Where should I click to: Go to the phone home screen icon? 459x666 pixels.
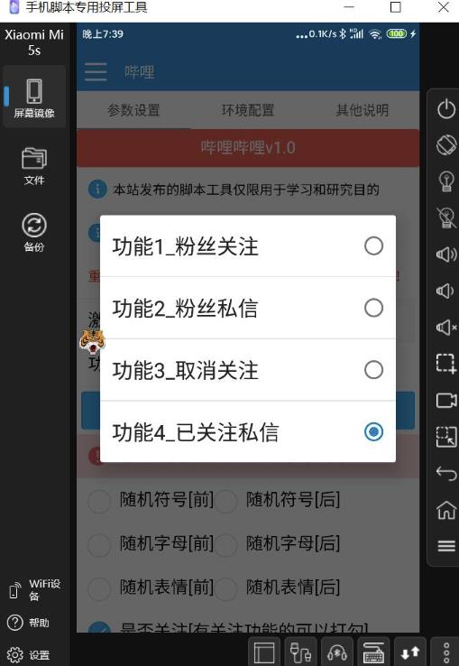coord(446,510)
